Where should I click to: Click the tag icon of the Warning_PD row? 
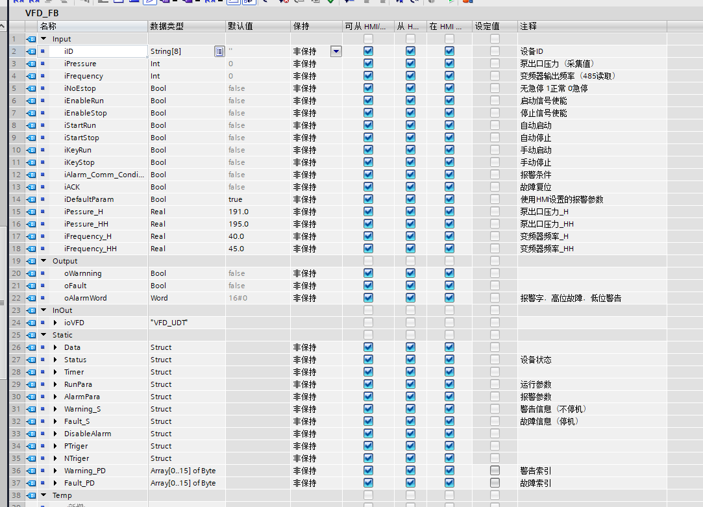(31, 471)
